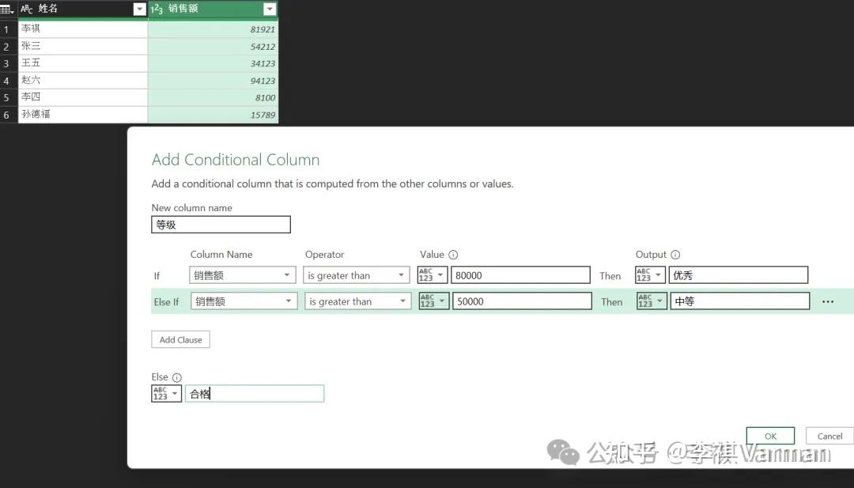The image size is (854, 488).
Task: Click the output field containing 中等
Action: [x=739, y=301]
